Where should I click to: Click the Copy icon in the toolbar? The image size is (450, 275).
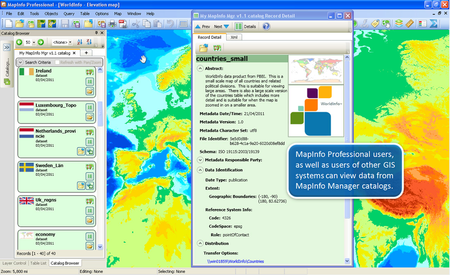(x=146, y=24)
